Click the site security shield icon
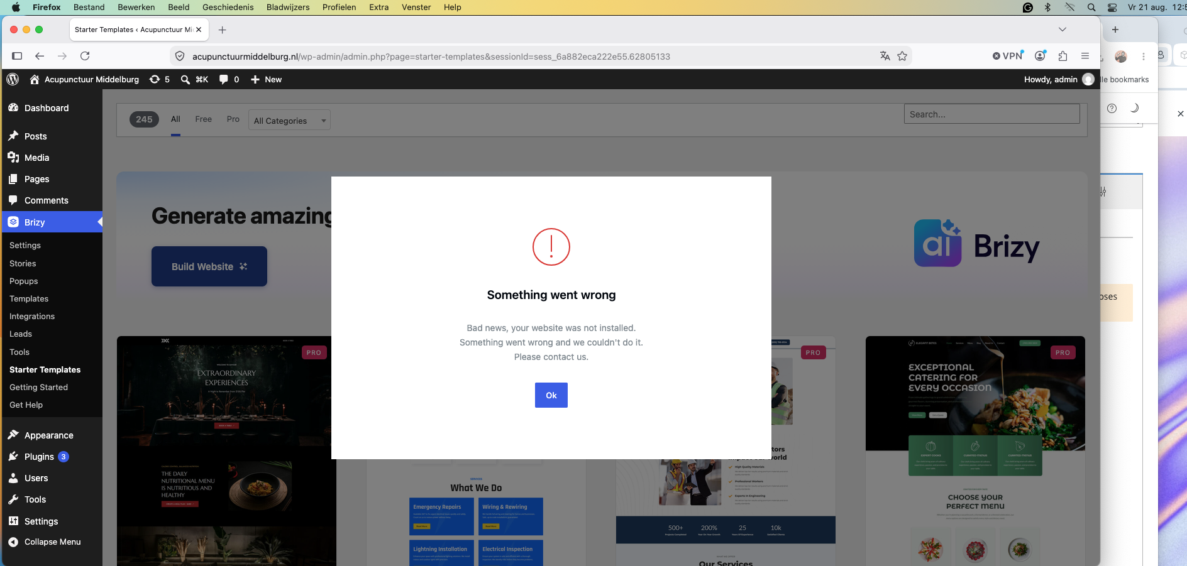This screenshot has width=1187, height=566. point(180,57)
